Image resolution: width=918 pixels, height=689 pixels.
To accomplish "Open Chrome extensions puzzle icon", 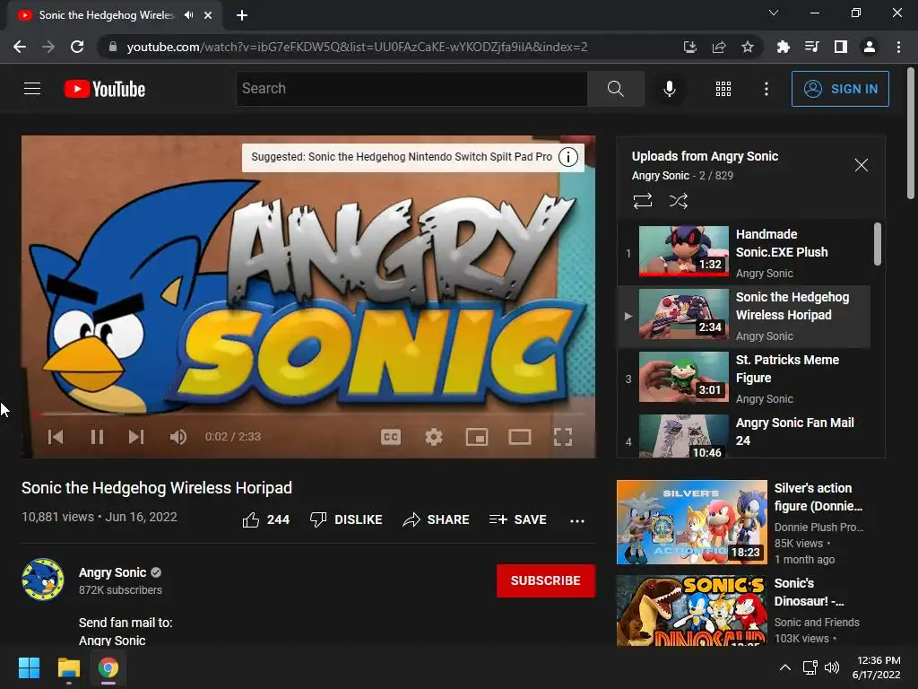I will point(784,47).
